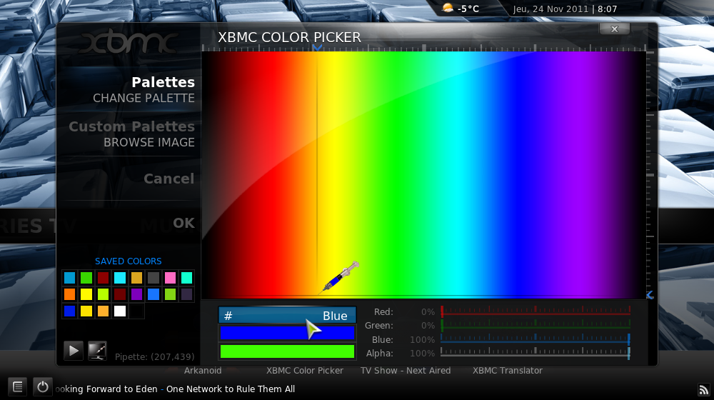
Task: Click the green color preview bar
Action: tap(287, 351)
